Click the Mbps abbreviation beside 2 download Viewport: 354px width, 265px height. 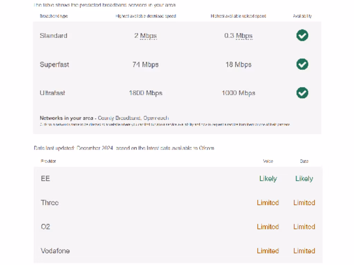click(x=149, y=36)
